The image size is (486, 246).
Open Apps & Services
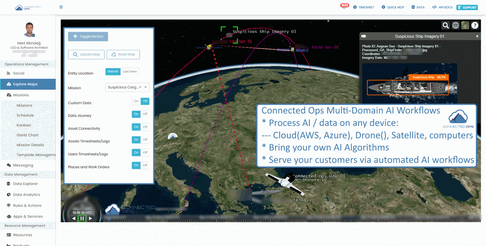tap(28, 216)
